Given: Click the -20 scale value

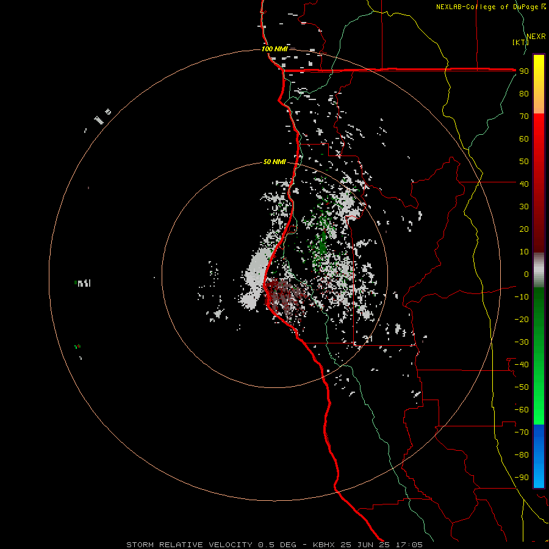Looking at the screenshot, I should pos(522,320).
